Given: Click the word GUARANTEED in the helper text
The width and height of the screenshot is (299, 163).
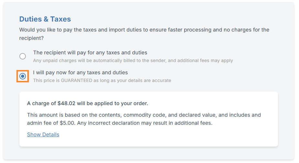Looking at the screenshot, I should pos(77,80).
